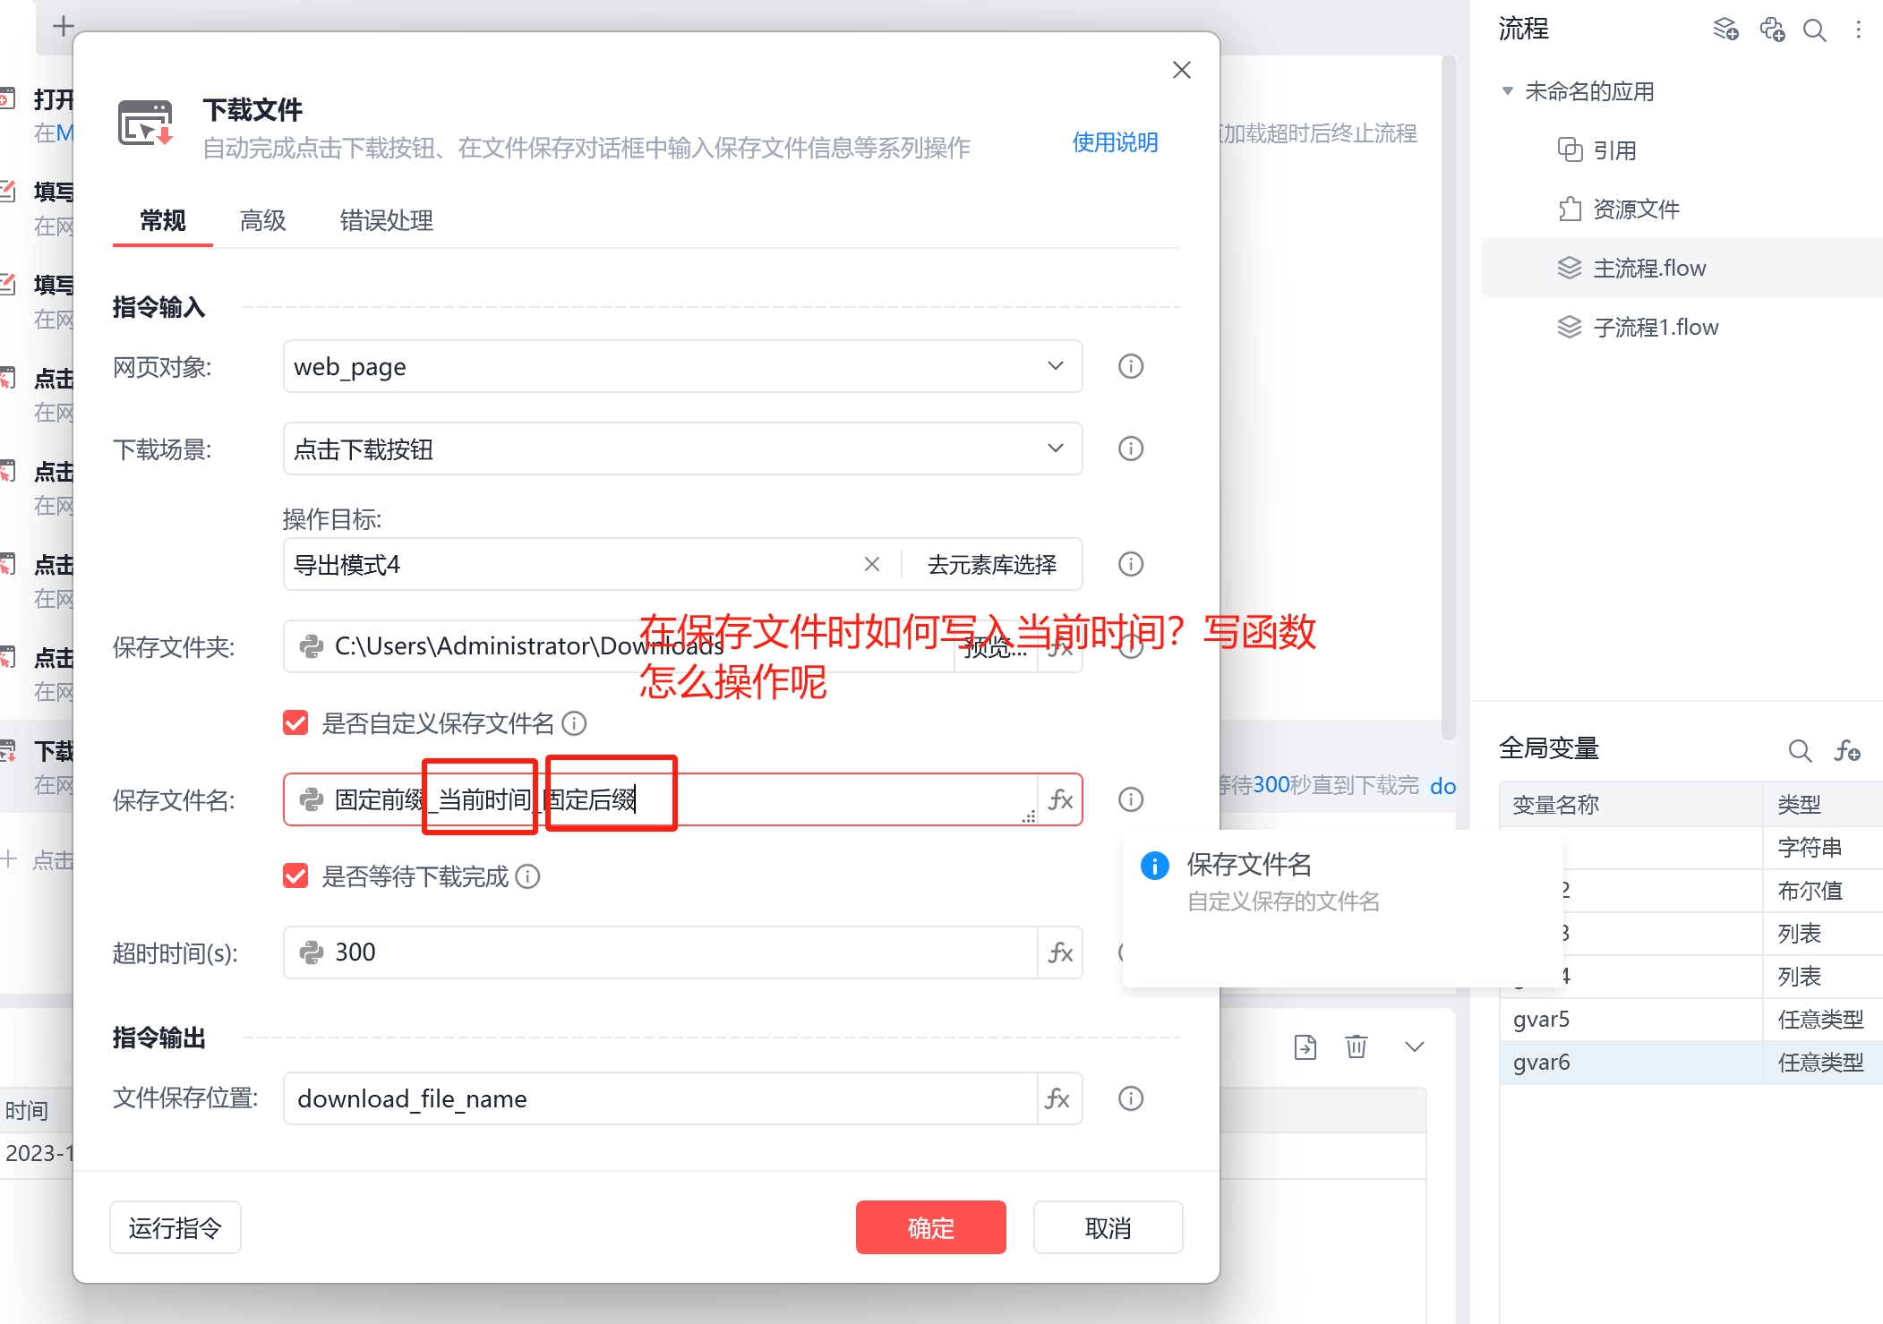Click fx icon in 文件保存位置 field

pyautogui.click(x=1057, y=1098)
